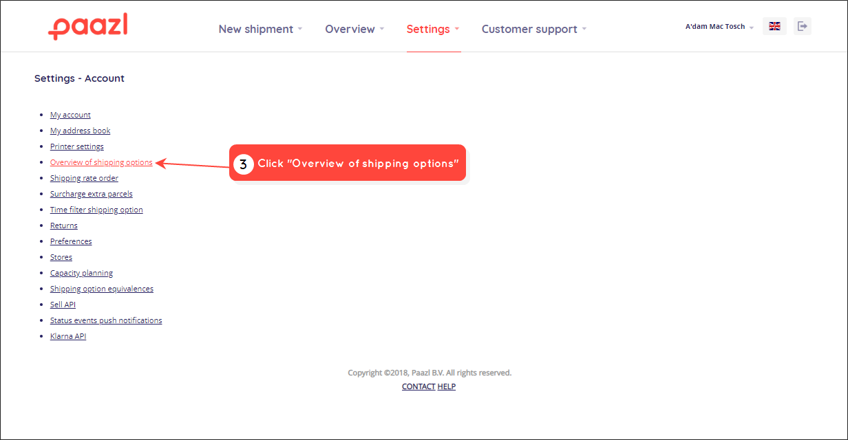The image size is (848, 440).
Task: Go to Printer settings
Action: pyautogui.click(x=77, y=146)
